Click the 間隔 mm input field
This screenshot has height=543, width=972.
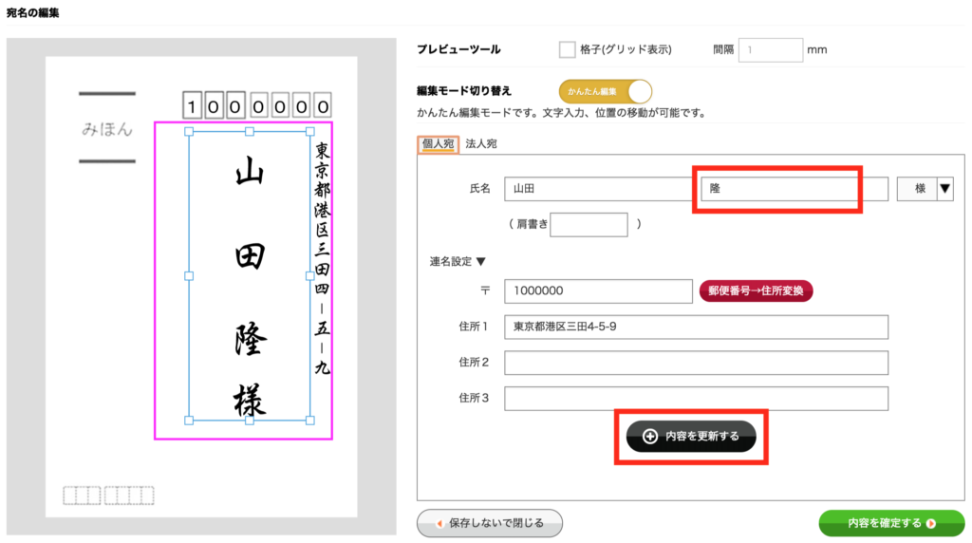[x=771, y=49]
